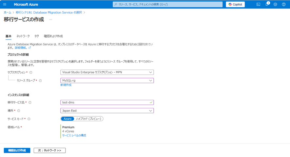Click info icon beside サブスクリプション
Screen dimensions: 290x157
pyautogui.click(x=31, y=72)
